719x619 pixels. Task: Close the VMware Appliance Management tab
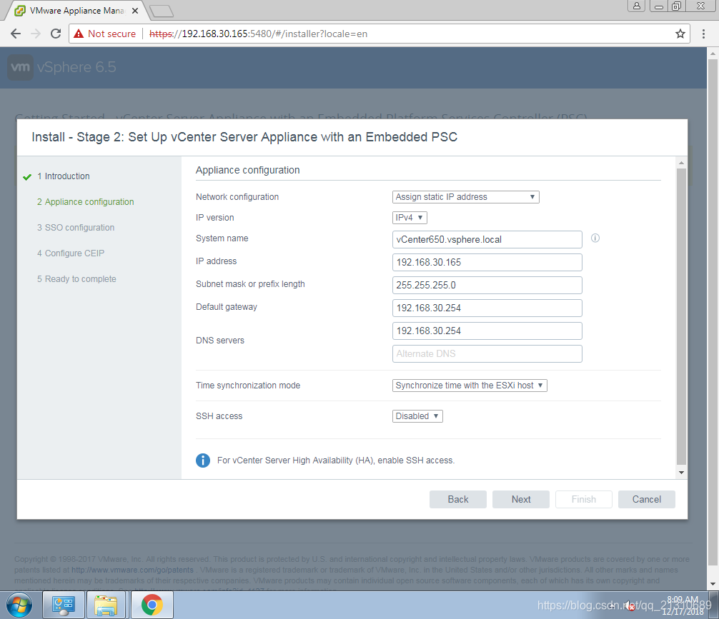click(x=135, y=11)
